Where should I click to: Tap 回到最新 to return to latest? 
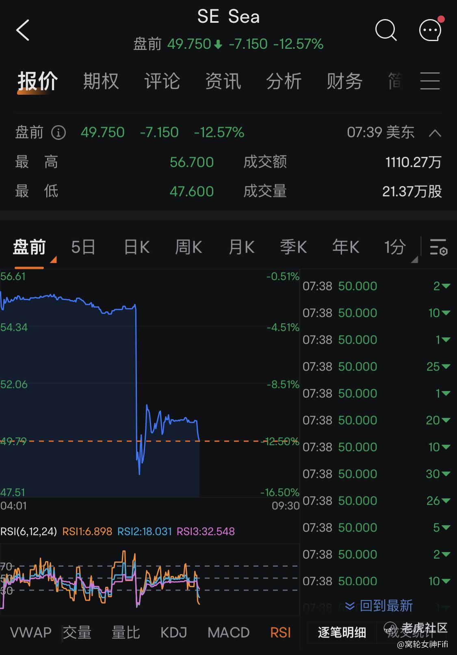379,606
